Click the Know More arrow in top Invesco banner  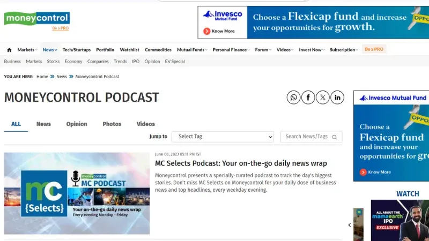click(x=207, y=31)
